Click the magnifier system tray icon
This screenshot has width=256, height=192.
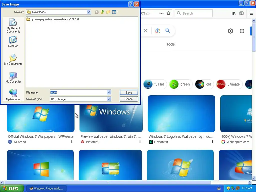238,188
